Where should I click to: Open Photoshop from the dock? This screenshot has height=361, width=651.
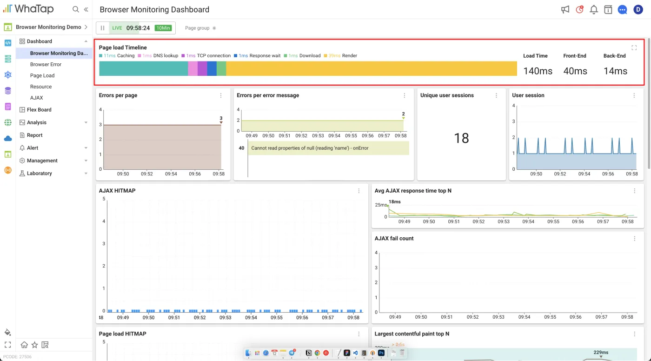(381, 353)
